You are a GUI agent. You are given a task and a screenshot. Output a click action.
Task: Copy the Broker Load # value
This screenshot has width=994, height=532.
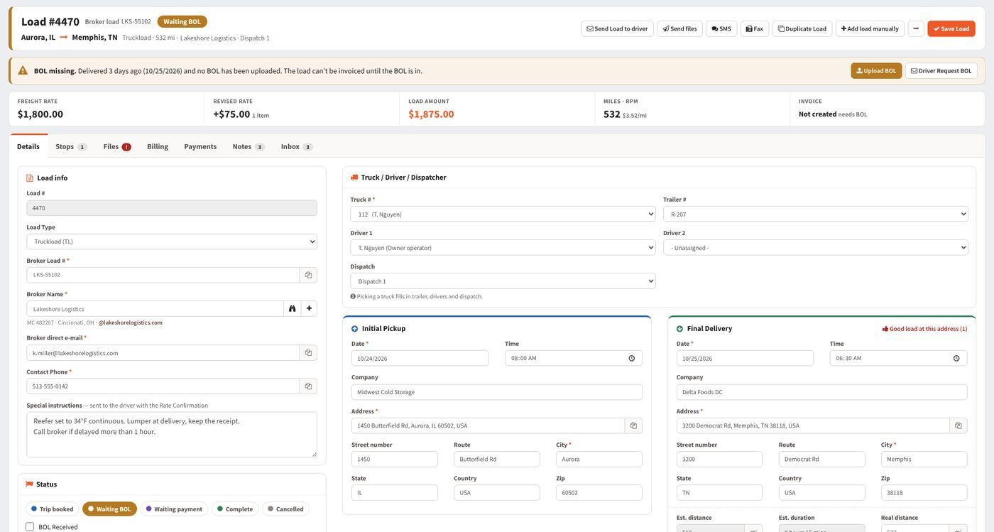point(308,275)
